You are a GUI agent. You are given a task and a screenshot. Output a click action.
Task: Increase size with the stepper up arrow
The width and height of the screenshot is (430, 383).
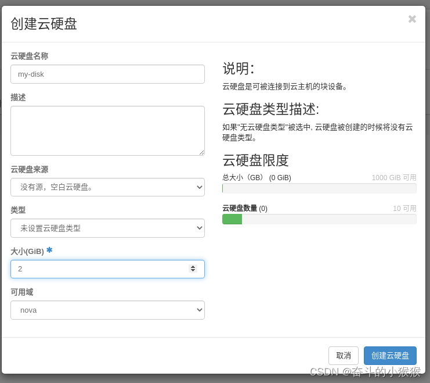point(193,267)
